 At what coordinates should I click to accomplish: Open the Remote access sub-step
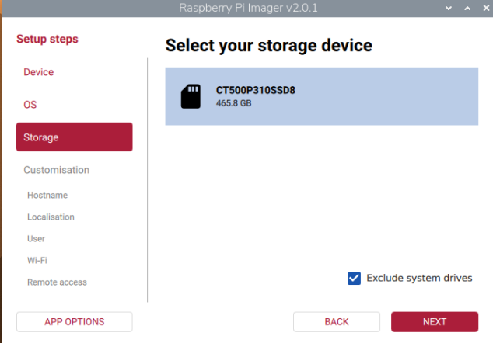click(x=57, y=282)
